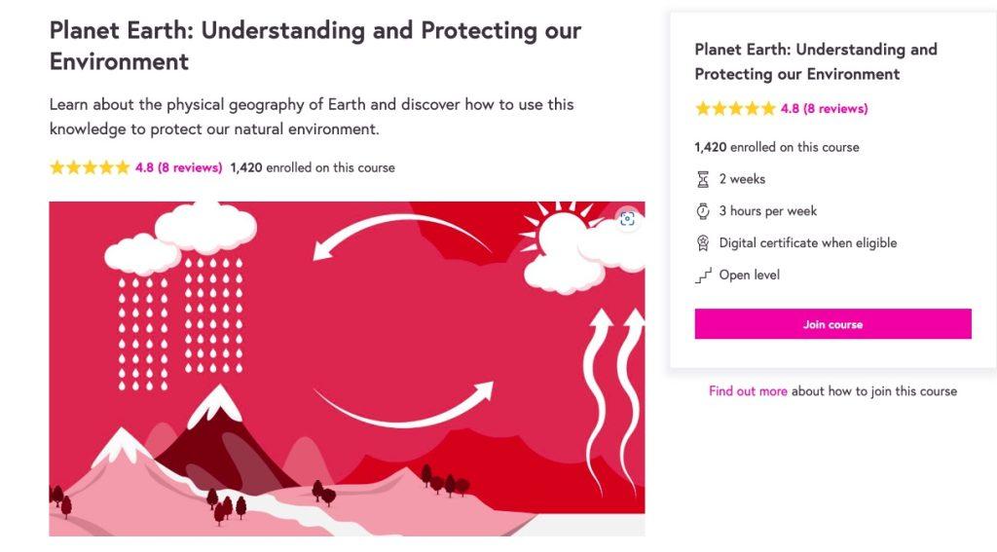Click the stopwatch hours-per-week icon
The height and width of the screenshot is (552, 997).
[x=703, y=211]
